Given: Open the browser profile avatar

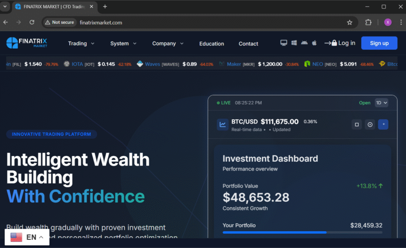Looking at the screenshot, I should pyautogui.click(x=388, y=22).
